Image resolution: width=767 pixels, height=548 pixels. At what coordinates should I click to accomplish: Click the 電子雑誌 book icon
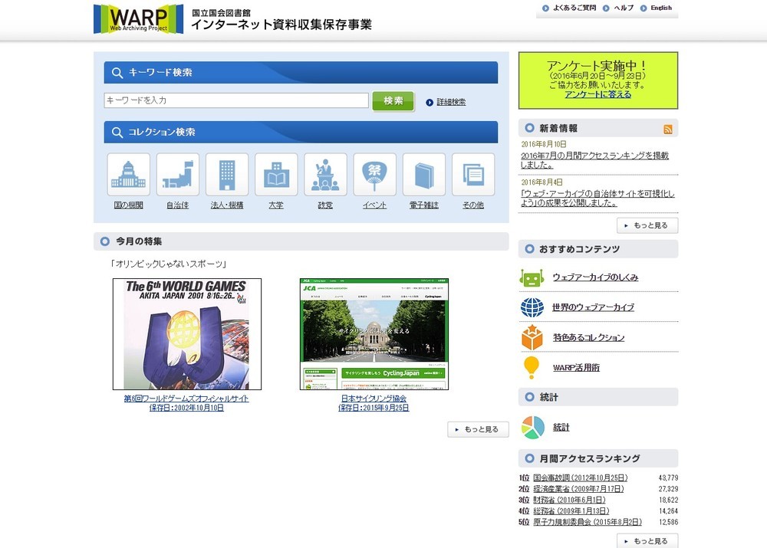[423, 175]
